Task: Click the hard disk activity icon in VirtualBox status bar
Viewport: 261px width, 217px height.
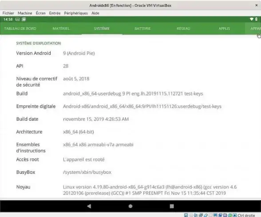Action: (x=186, y=215)
